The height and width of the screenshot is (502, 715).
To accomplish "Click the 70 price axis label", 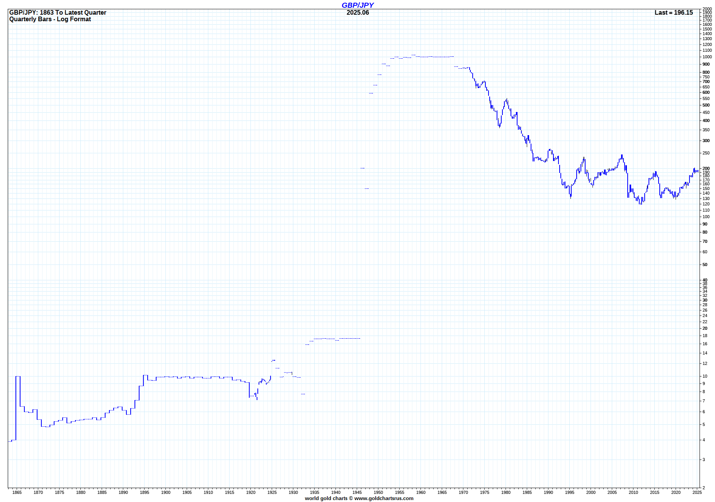I will coord(705,241).
